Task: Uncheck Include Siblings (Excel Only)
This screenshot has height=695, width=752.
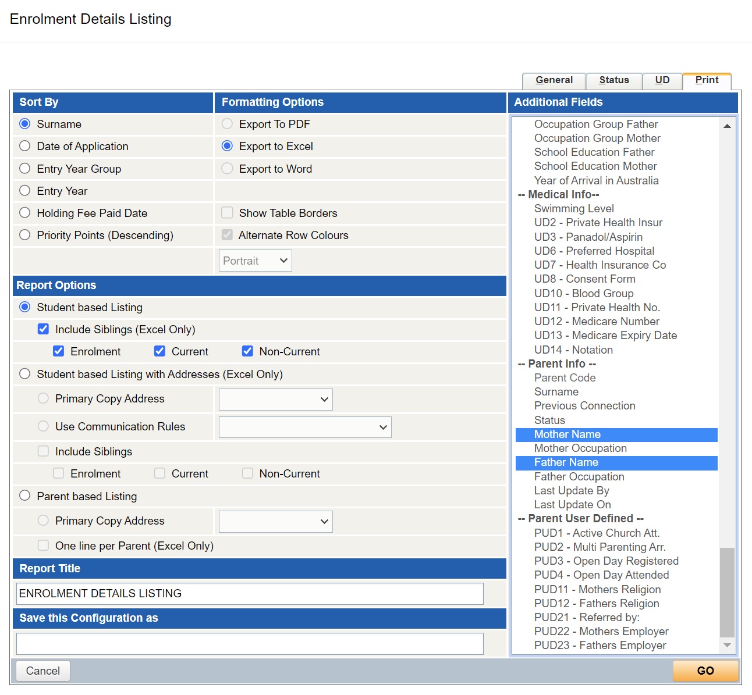Action: click(44, 329)
